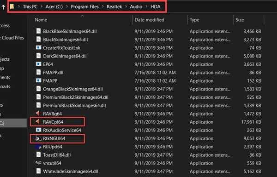This screenshot has width=277, height=177.
Task: Select EP64 file name
Action: click(48, 64)
